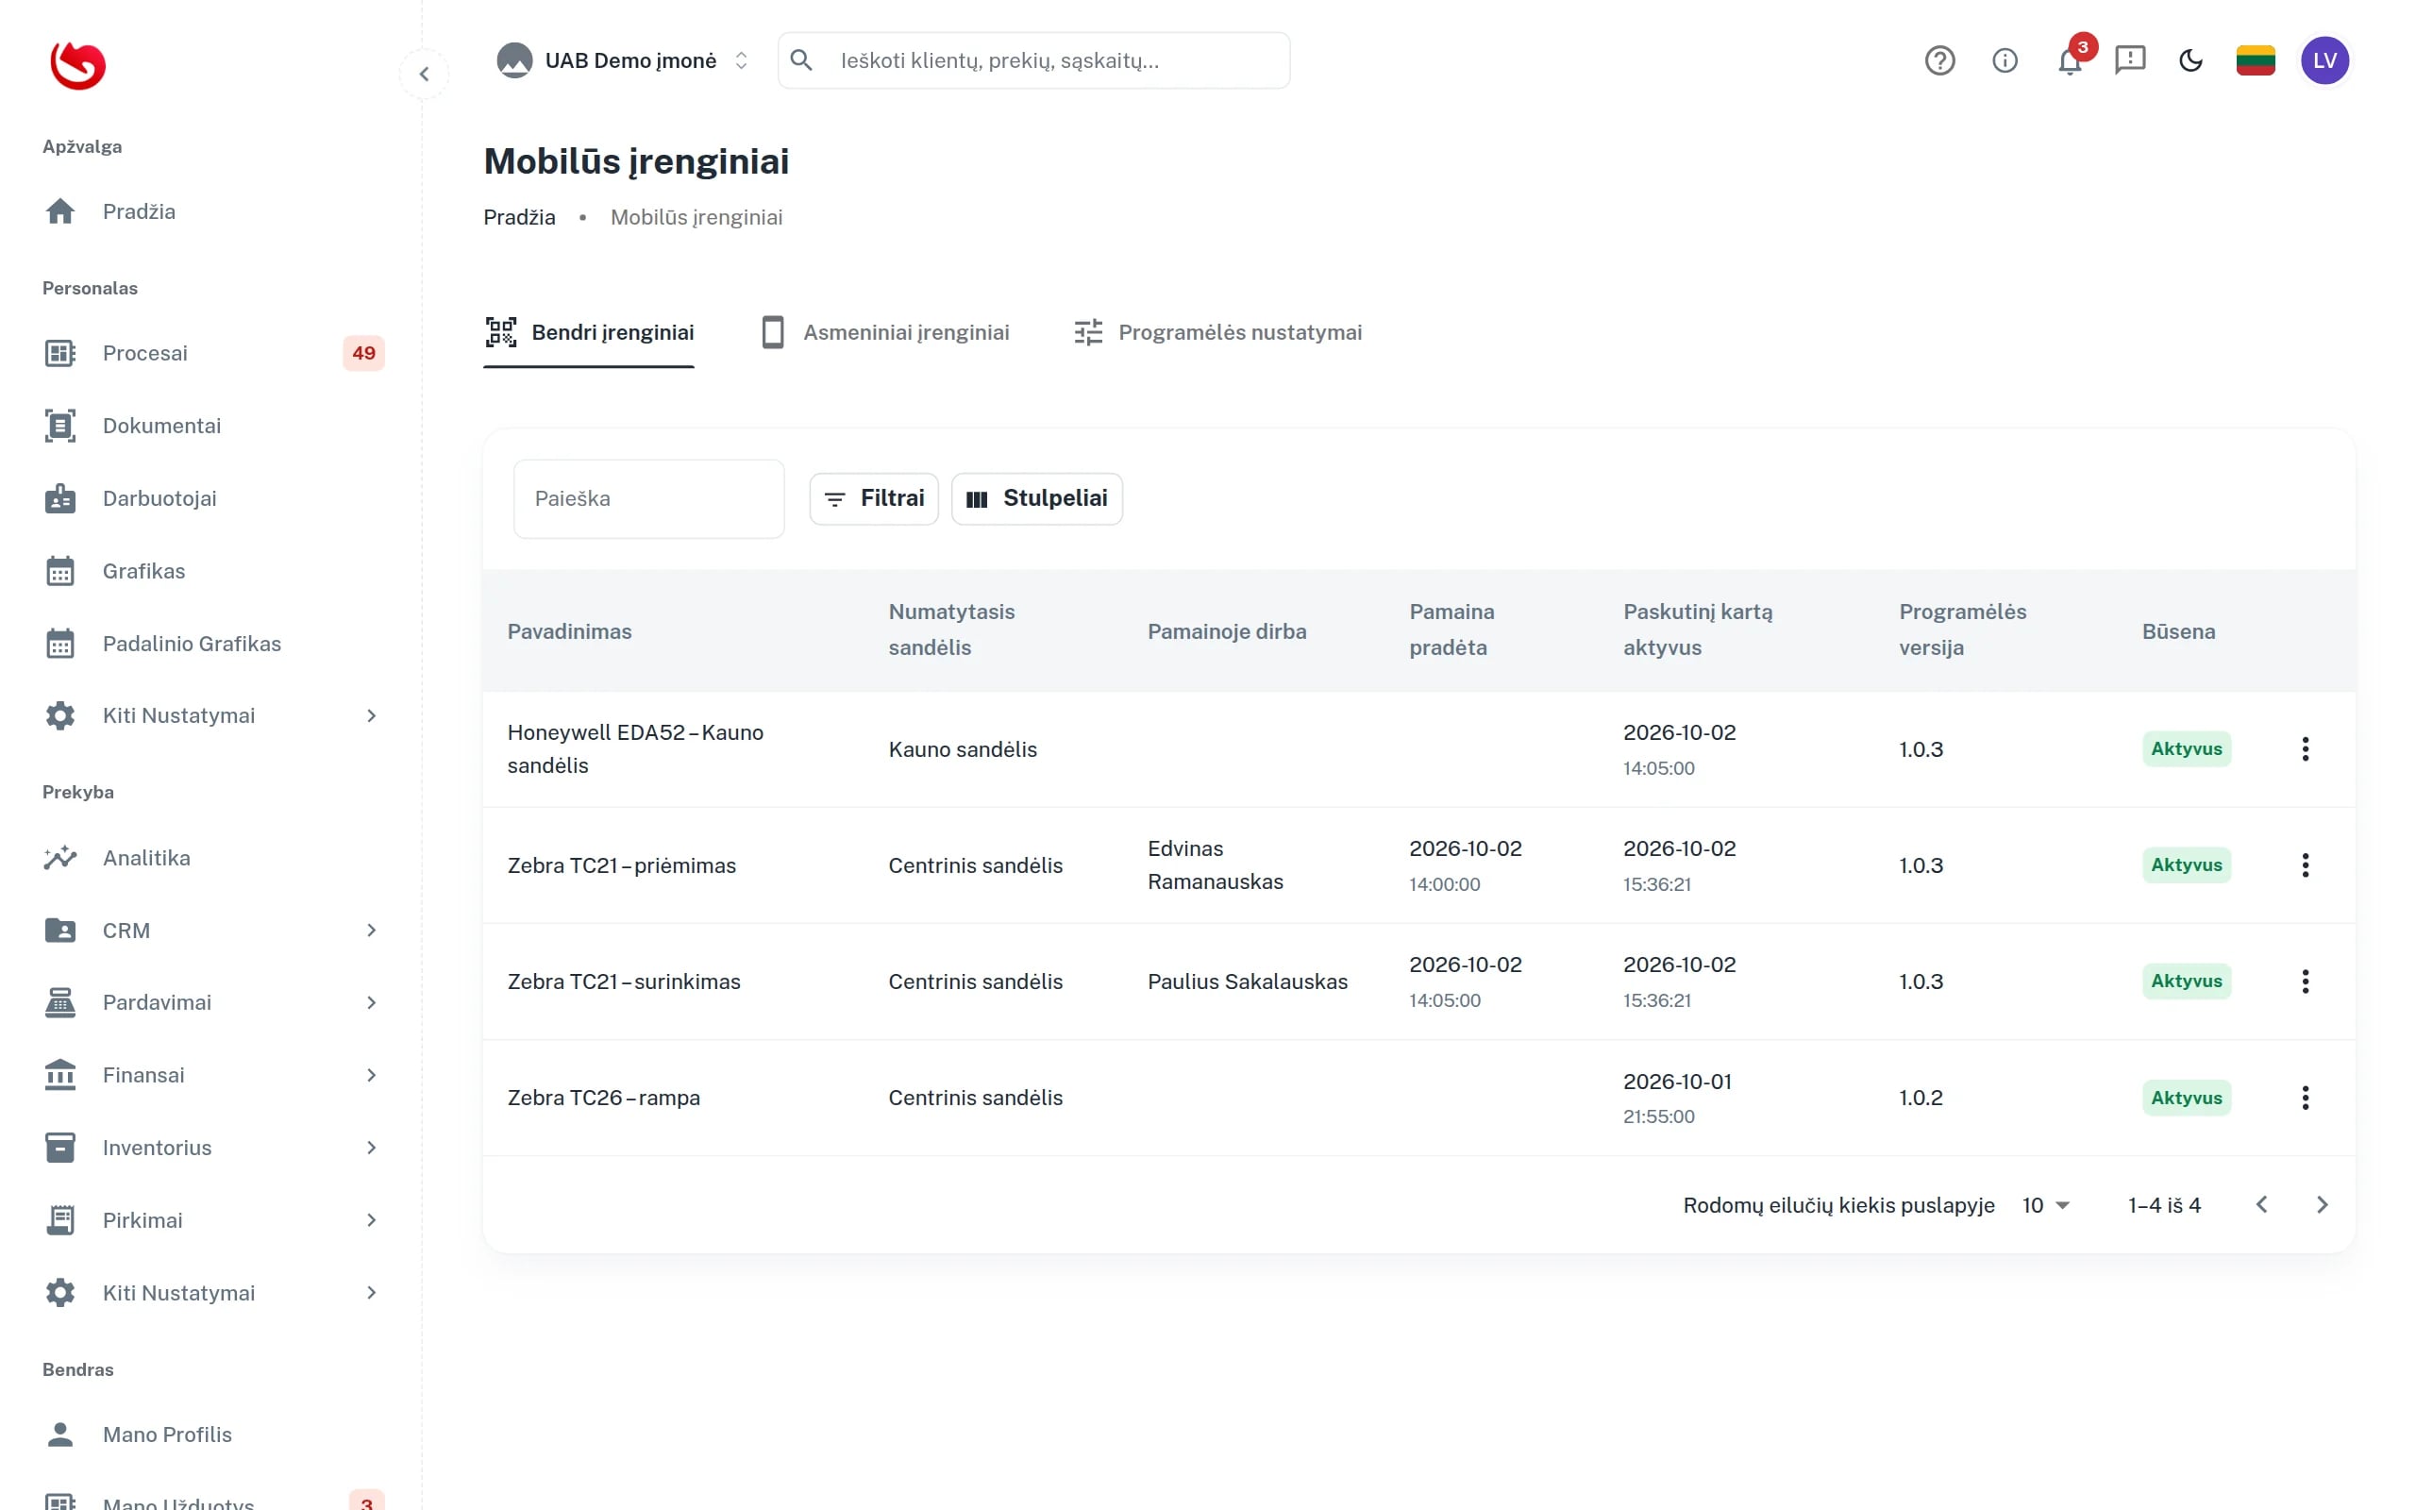This screenshot has height=1510, width=2416.
Task: Open Darbuotojai in sidebar
Action: coord(211,498)
